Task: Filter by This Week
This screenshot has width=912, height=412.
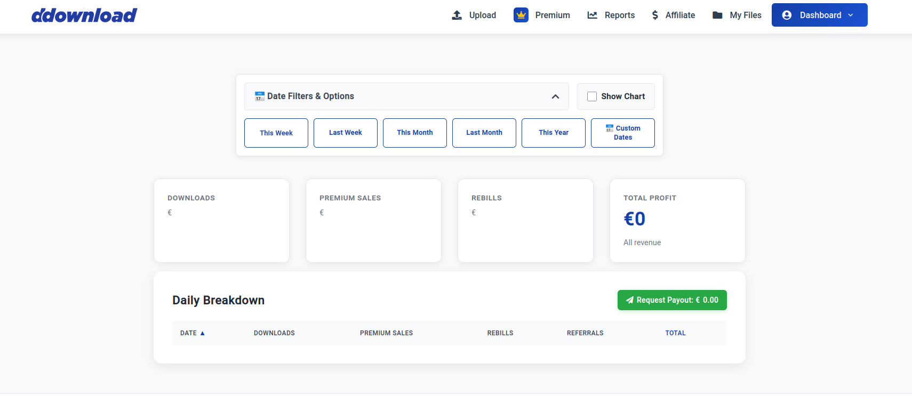Action: (x=276, y=133)
